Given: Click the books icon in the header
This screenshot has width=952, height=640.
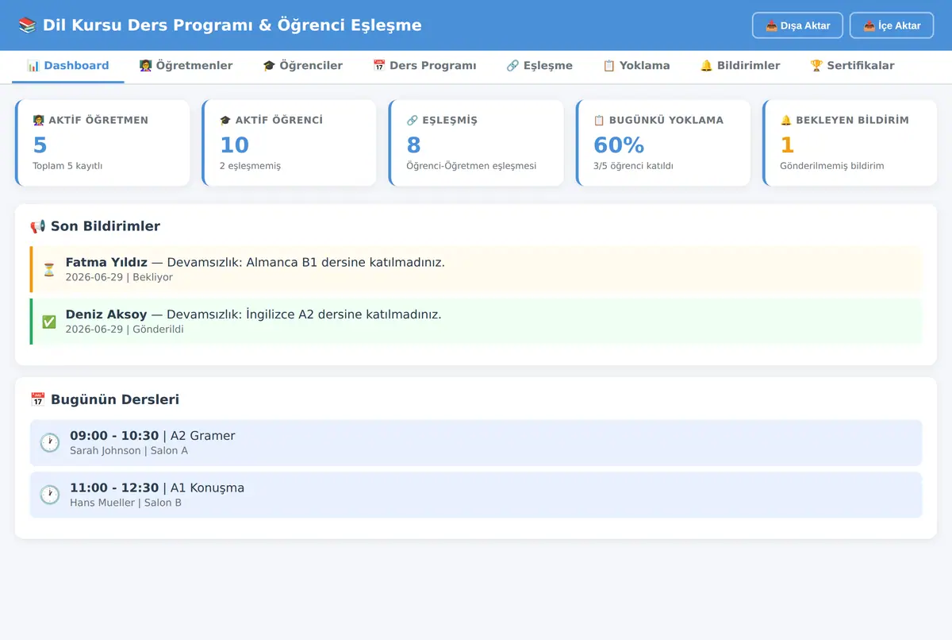Looking at the screenshot, I should click(x=27, y=25).
